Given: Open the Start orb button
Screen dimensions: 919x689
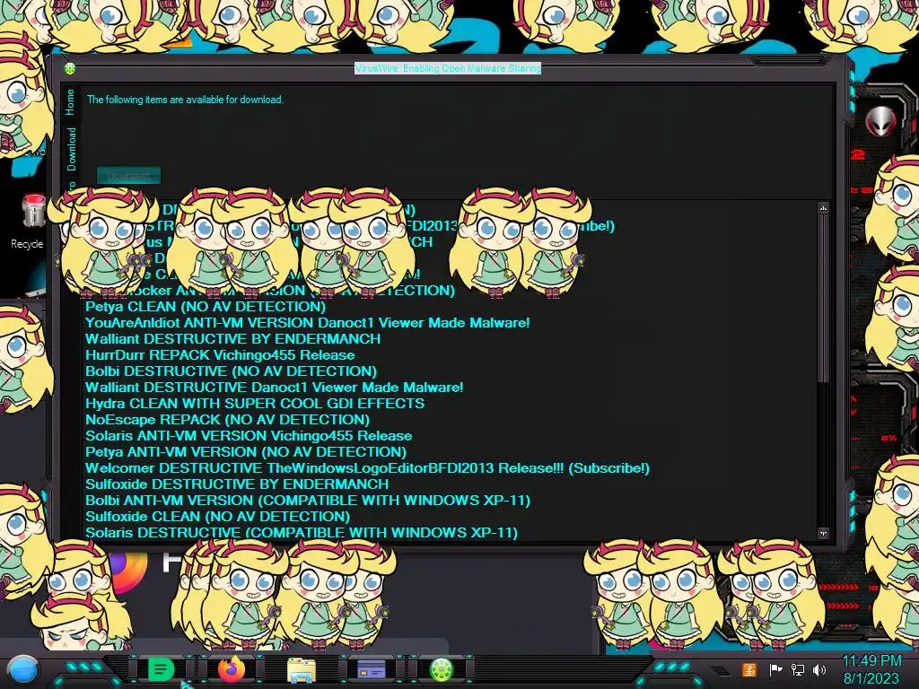Looking at the screenshot, I should [23, 670].
